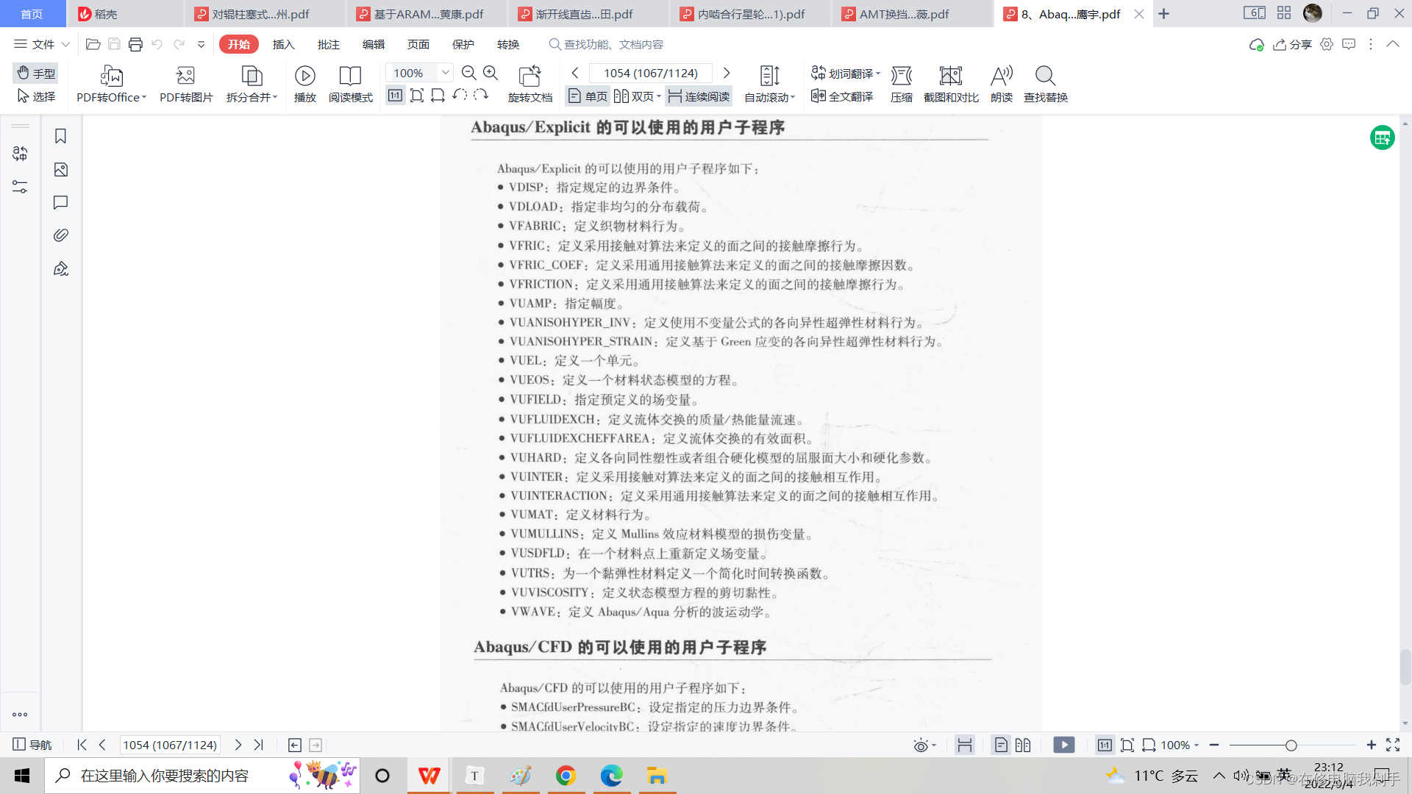This screenshot has width=1412, height=794.
Task: Open Google Chrome from taskbar
Action: [x=566, y=776]
